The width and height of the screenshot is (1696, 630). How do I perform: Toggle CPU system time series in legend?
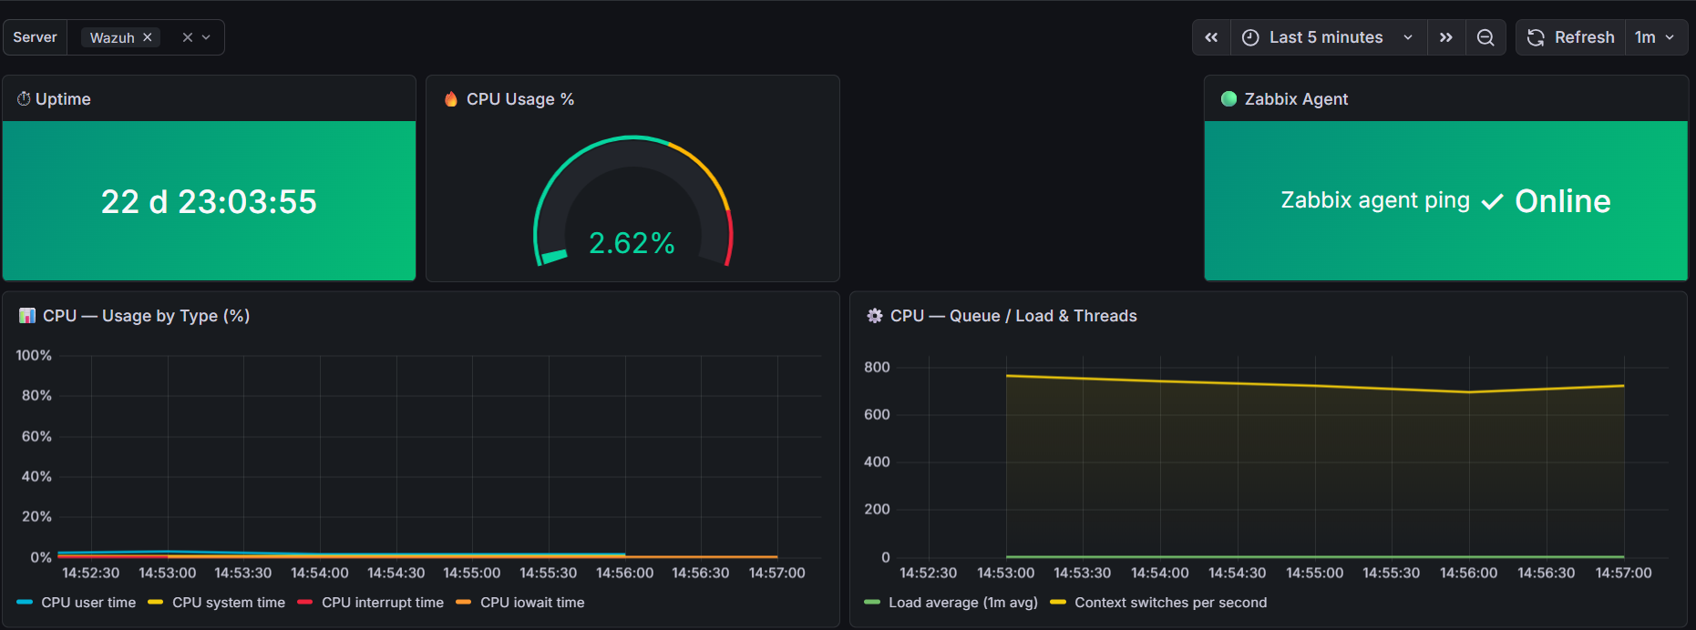tap(217, 603)
